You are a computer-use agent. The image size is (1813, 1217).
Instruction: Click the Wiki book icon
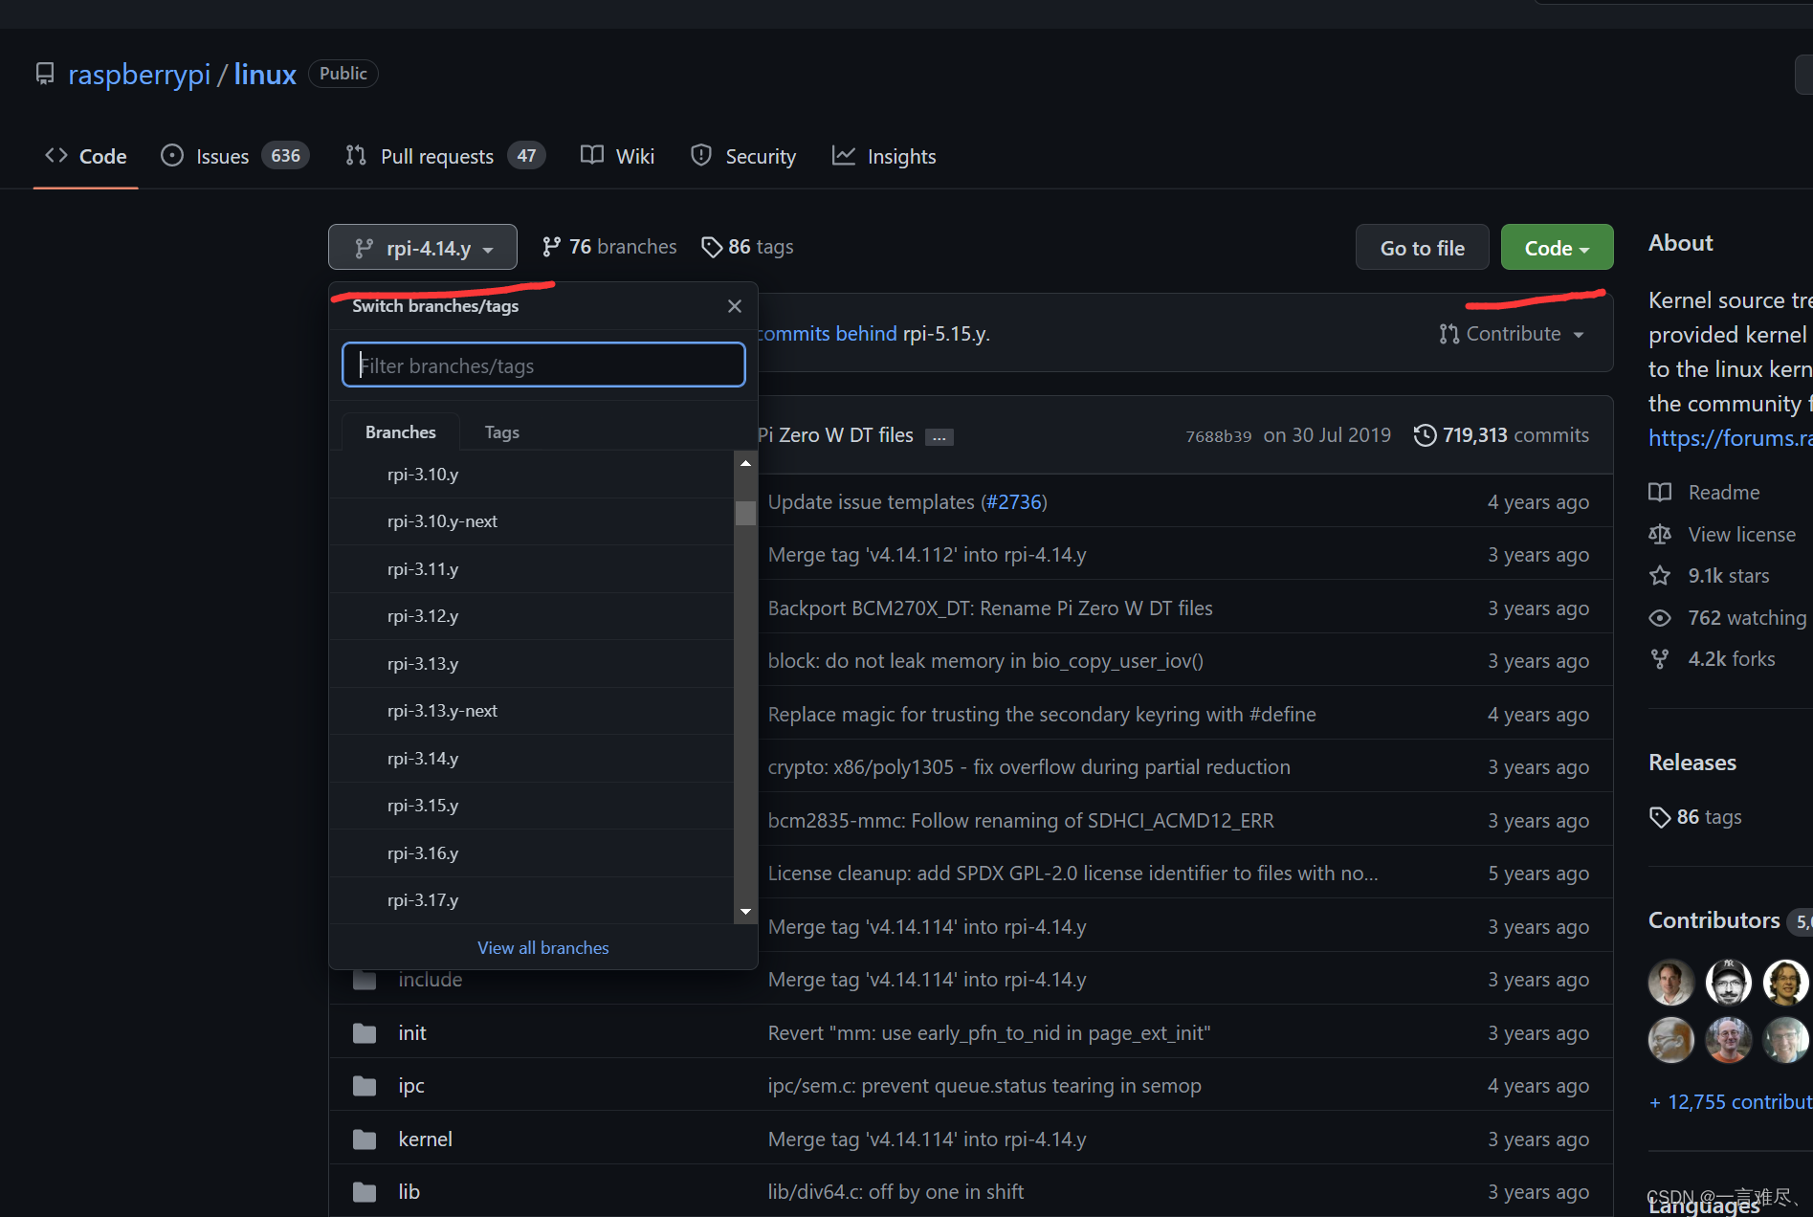coord(592,155)
